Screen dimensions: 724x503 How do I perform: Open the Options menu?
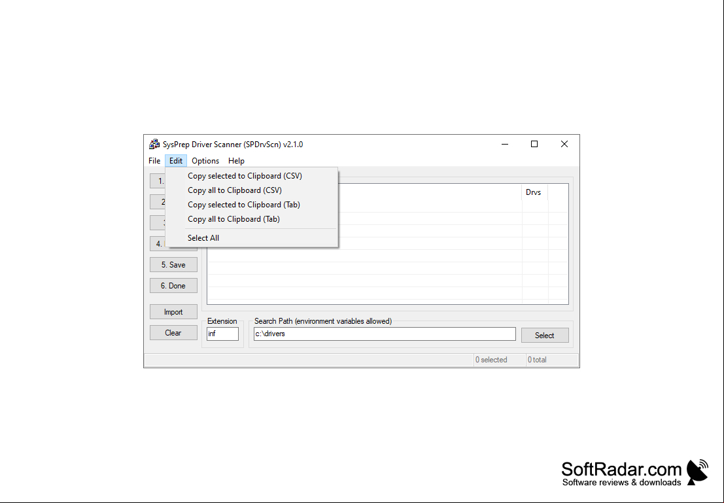(x=205, y=161)
